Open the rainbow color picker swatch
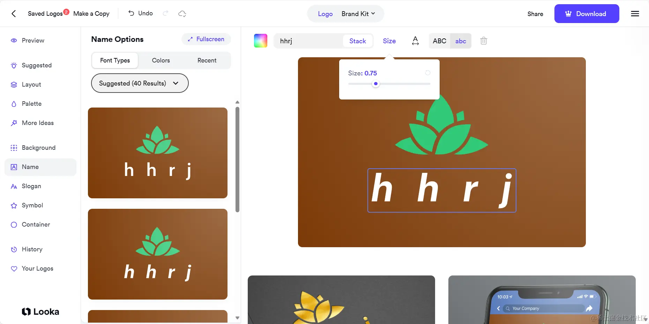649x324 pixels. click(x=261, y=41)
